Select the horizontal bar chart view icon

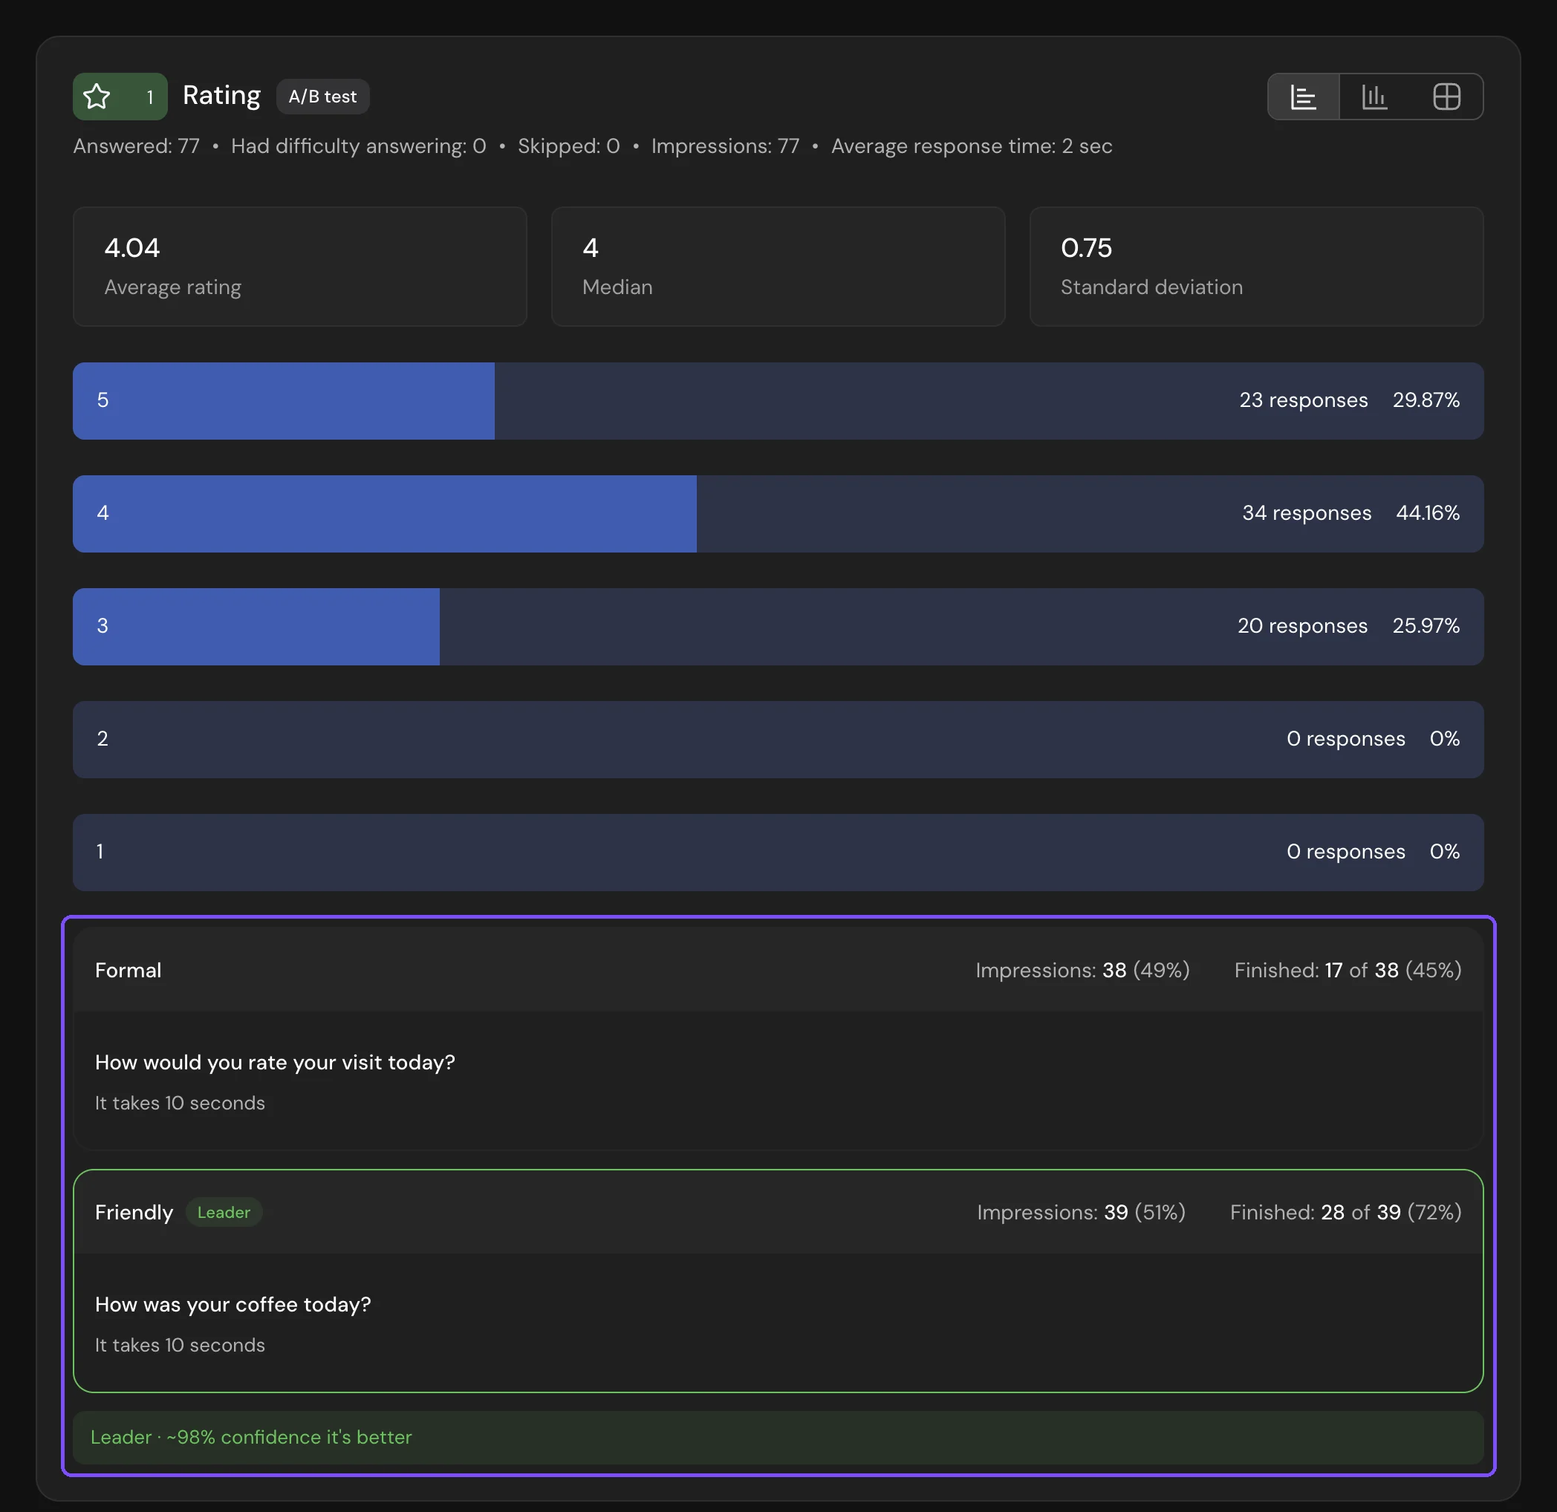(1304, 97)
